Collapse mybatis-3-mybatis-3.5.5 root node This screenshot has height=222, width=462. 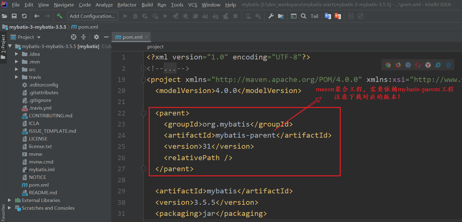click(x=10, y=46)
